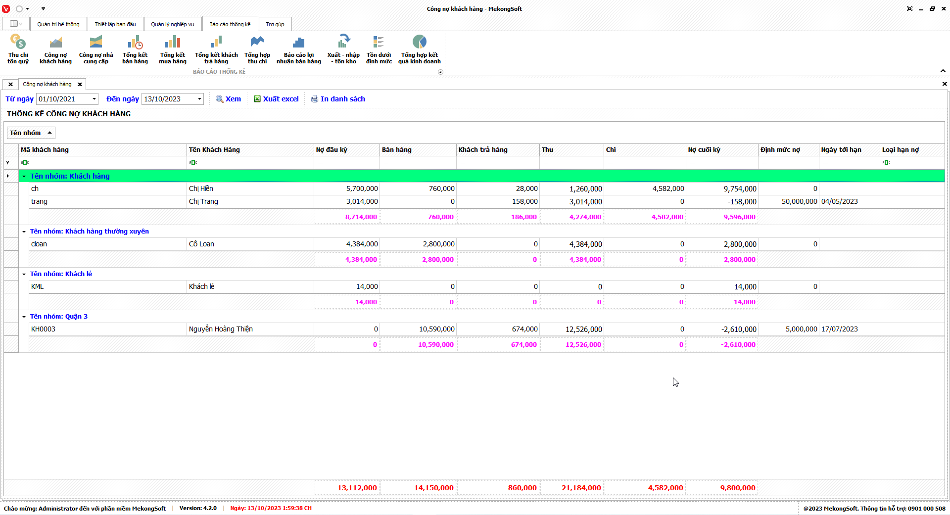Click the Xem button
This screenshot has height=515, width=950.
[229, 99]
